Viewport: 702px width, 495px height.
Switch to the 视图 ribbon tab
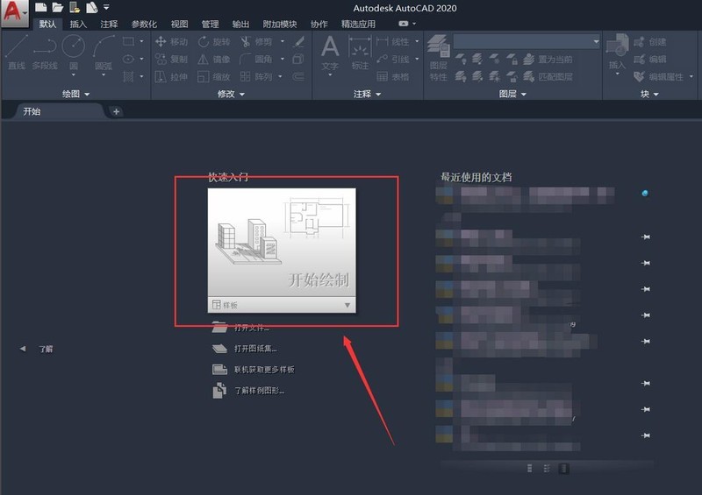[179, 24]
